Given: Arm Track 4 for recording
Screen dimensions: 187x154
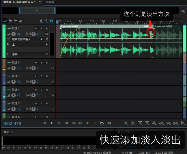Looking at the screenshot, I should coord(47,90).
